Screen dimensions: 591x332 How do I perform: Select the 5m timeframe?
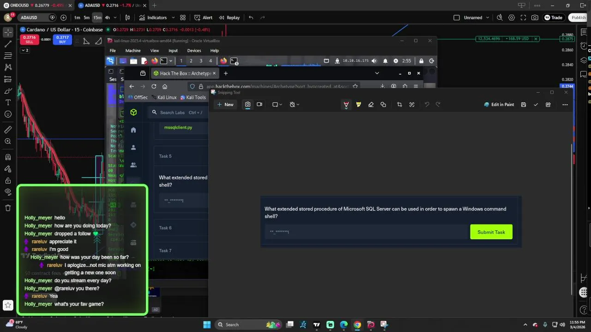coord(86,18)
